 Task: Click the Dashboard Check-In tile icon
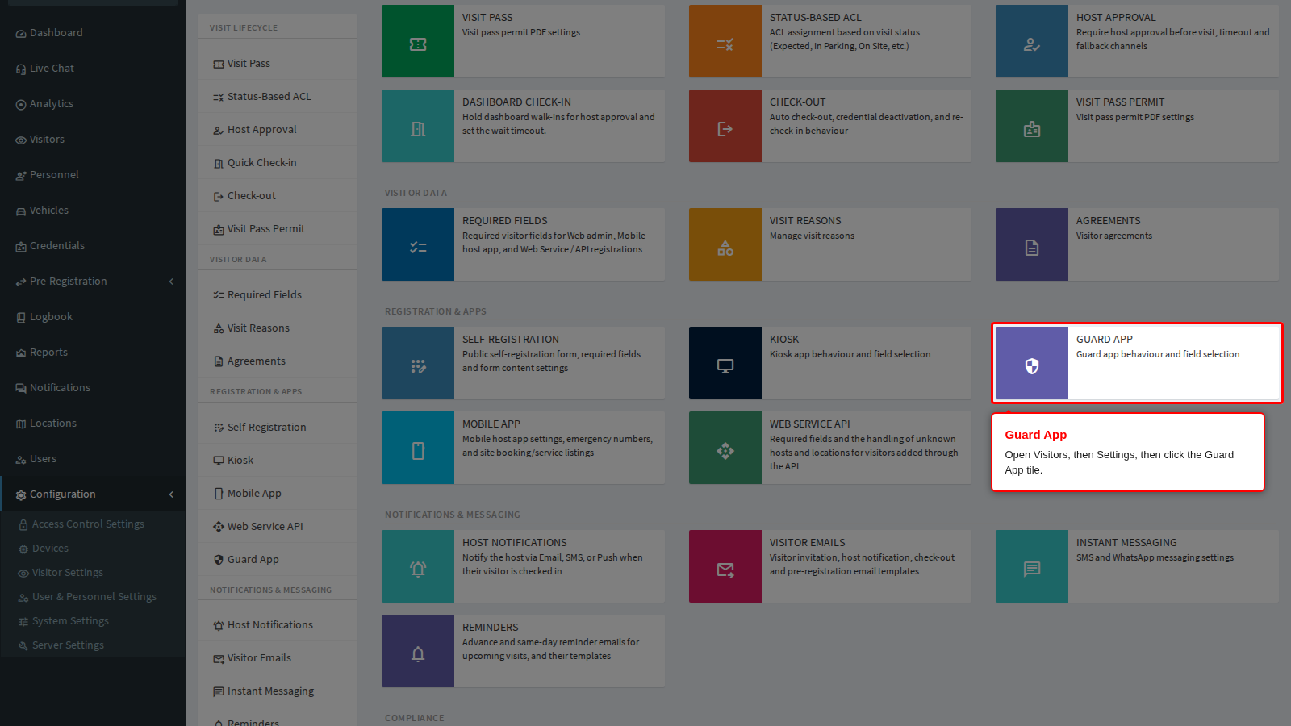[418, 126]
